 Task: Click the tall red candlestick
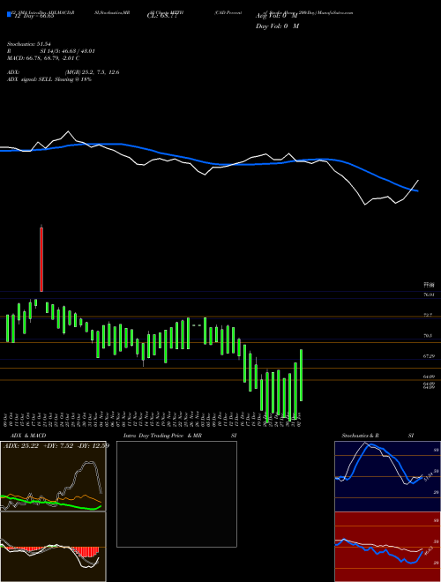(41, 258)
